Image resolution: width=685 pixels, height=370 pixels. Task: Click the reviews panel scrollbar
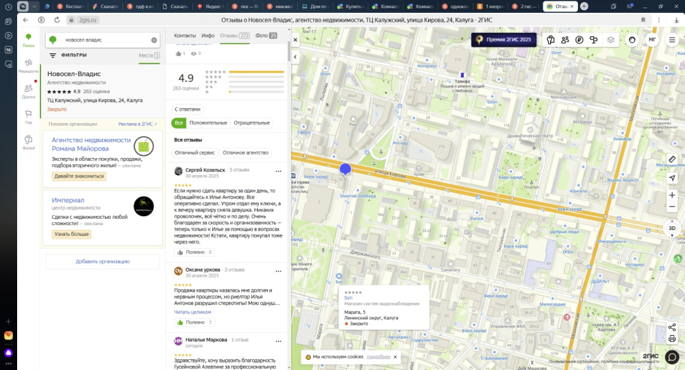289,52
